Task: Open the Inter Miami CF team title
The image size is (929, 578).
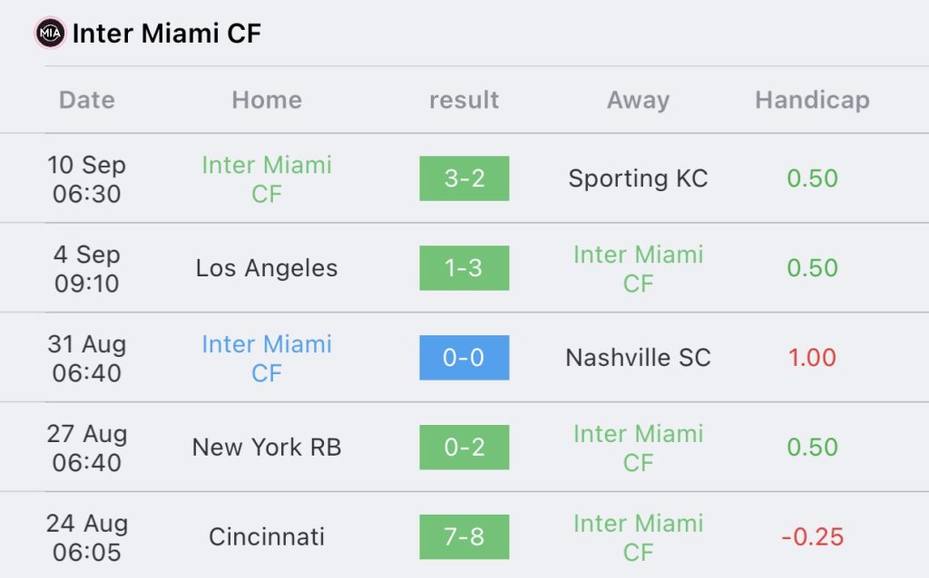Action: point(166,34)
